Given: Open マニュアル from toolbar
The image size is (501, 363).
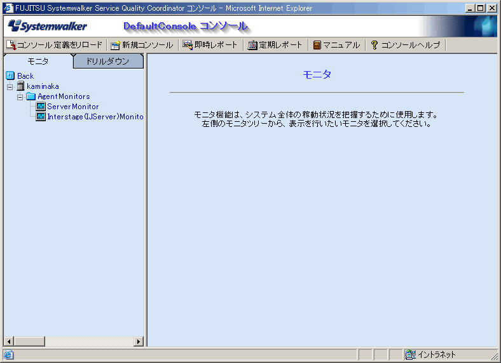Looking at the screenshot, I should click(x=341, y=45).
